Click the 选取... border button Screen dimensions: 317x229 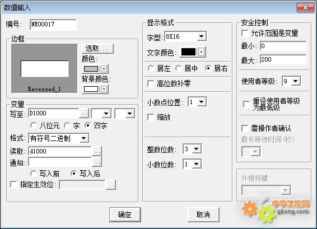tap(98, 49)
